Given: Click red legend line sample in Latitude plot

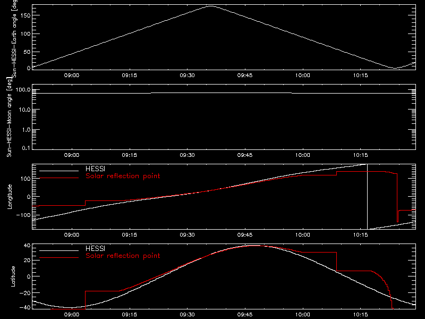Looking at the screenshot, I should coord(59,258).
